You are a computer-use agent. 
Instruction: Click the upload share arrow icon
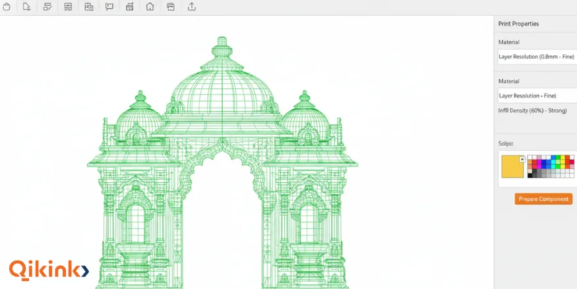tap(192, 7)
